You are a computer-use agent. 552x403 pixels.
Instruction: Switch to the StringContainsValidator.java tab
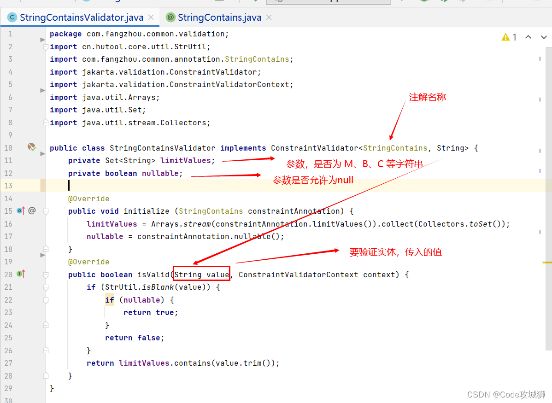click(x=81, y=18)
